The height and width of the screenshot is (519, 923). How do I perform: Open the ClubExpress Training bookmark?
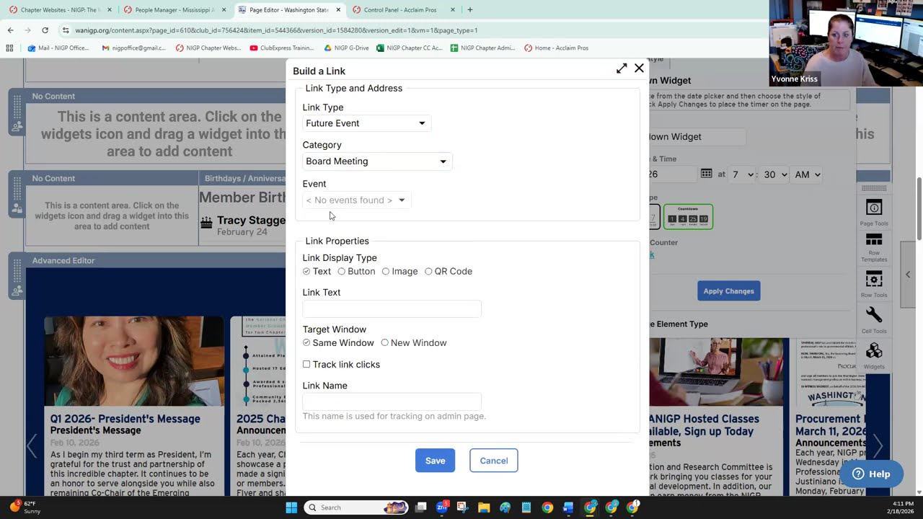pyautogui.click(x=282, y=48)
